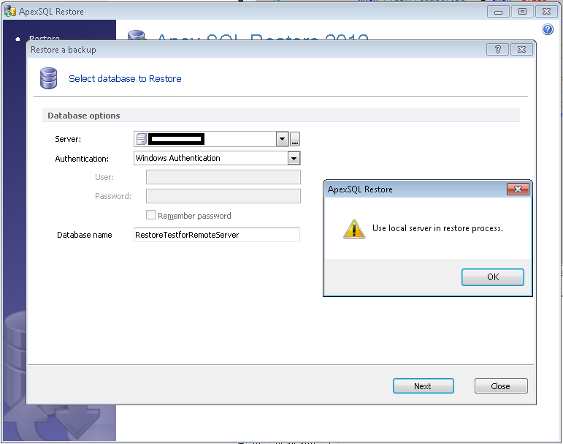Click the Close button at dialog bottom

click(500, 386)
